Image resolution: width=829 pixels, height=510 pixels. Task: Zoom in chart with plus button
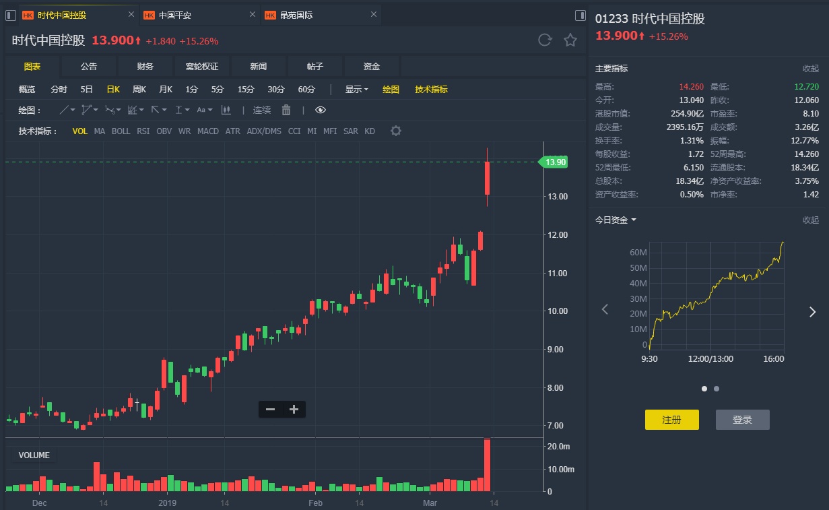click(294, 409)
